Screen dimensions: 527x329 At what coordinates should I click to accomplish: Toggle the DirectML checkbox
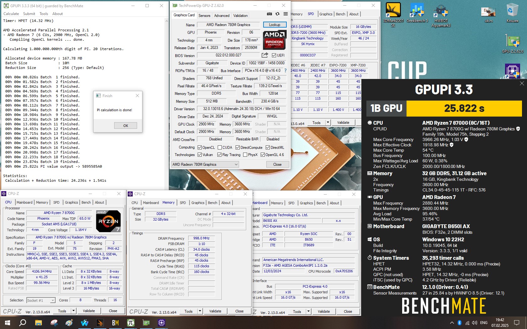pos(268,148)
